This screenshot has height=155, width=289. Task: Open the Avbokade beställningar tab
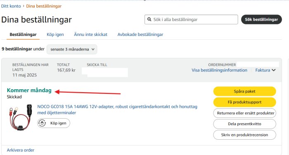(x=140, y=34)
